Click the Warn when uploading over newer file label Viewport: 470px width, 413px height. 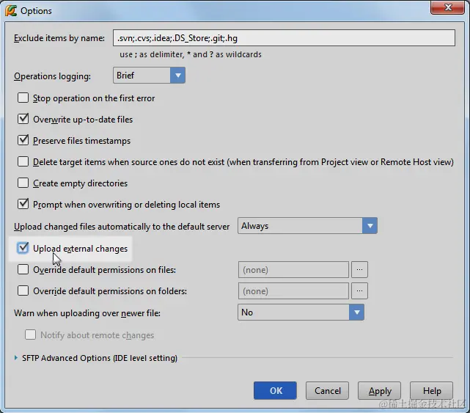coord(87,313)
